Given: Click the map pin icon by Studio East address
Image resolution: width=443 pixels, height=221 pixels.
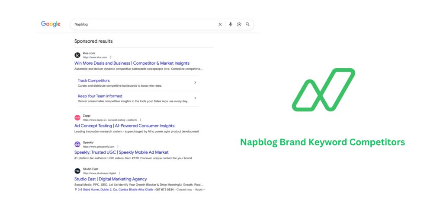Looking at the screenshot, I should (x=76, y=190).
